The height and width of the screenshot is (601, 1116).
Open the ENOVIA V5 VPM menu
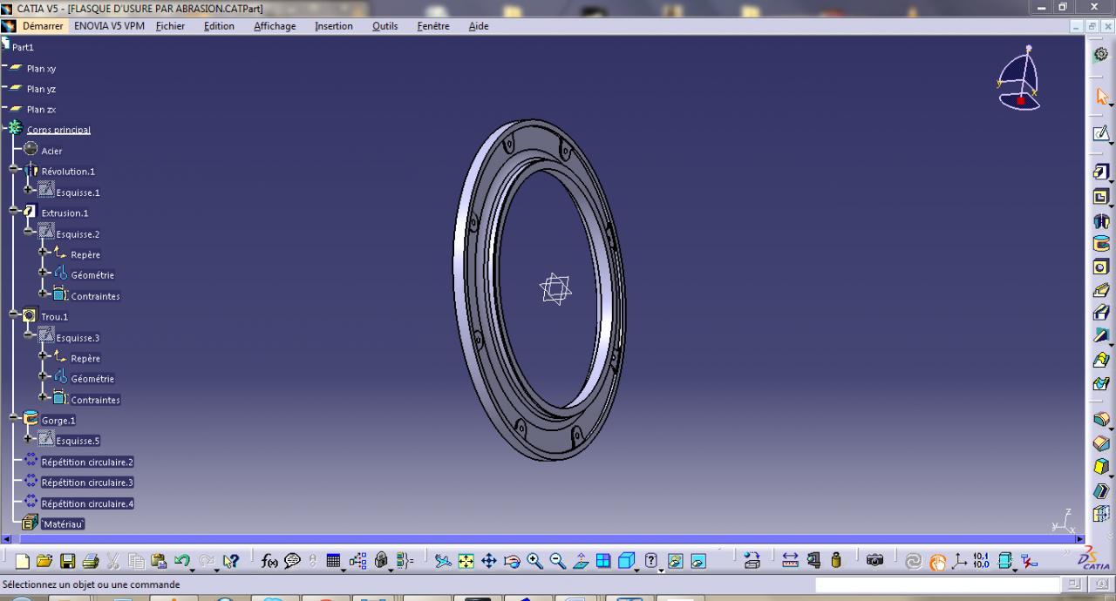tap(109, 26)
